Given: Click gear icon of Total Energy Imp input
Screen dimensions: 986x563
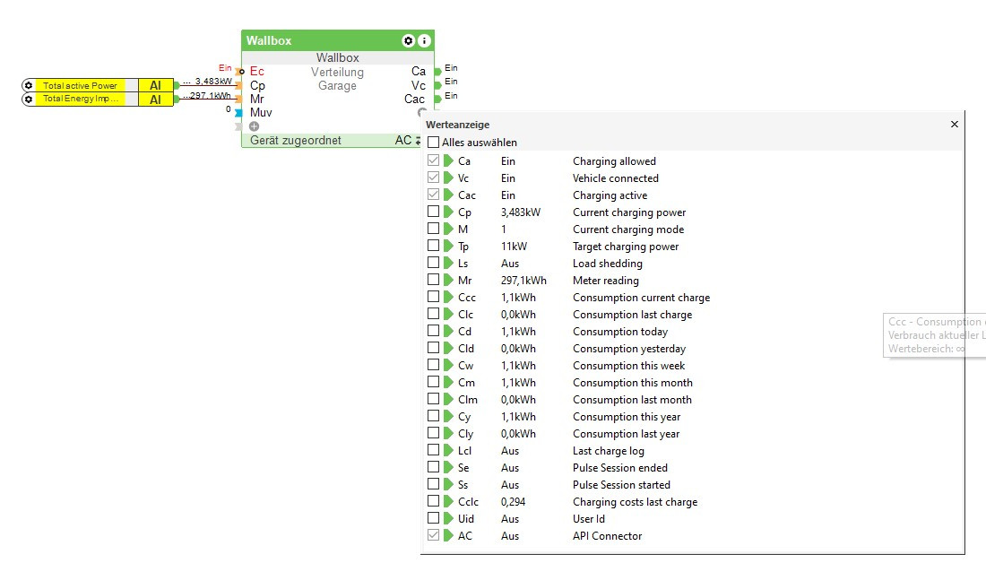Looking at the screenshot, I should click(x=29, y=100).
